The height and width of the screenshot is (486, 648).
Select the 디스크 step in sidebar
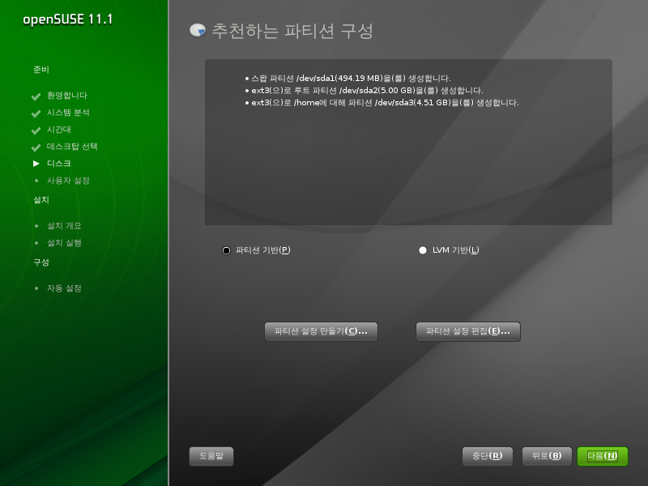pos(58,164)
